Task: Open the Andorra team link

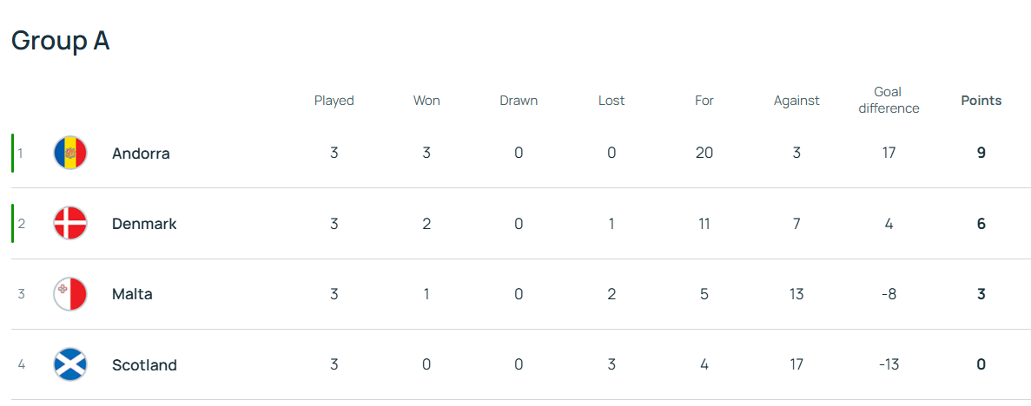Action: coord(141,154)
